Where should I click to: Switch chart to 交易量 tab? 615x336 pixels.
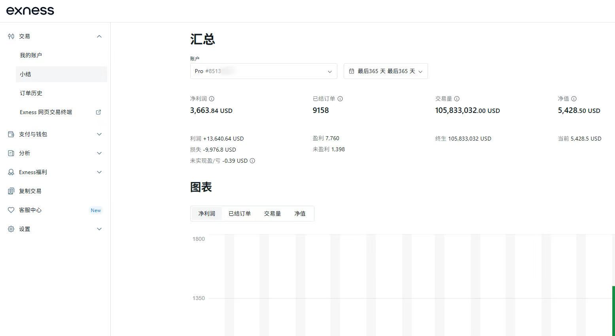click(x=272, y=214)
